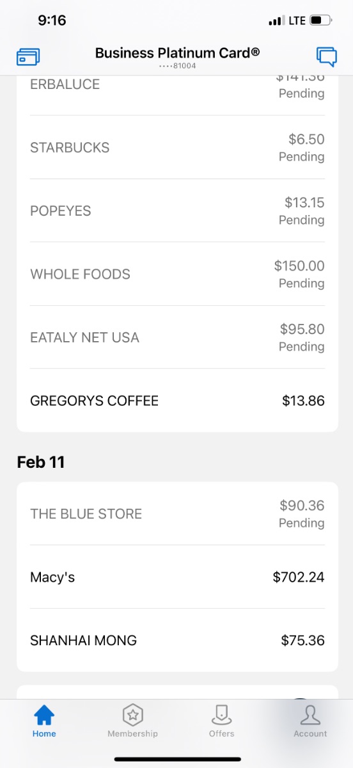Tap the Home house icon
Image resolution: width=353 pixels, height=768 pixels.
44,714
